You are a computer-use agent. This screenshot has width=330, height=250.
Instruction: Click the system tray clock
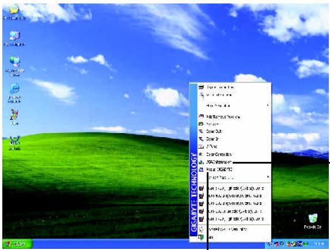tap(319, 244)
